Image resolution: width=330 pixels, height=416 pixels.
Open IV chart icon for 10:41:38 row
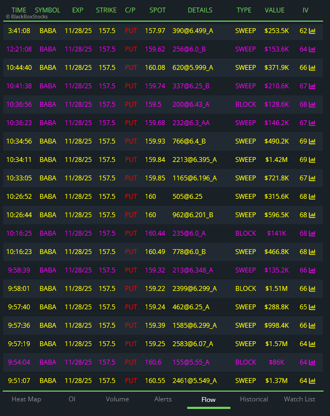[x=312, y=86]
